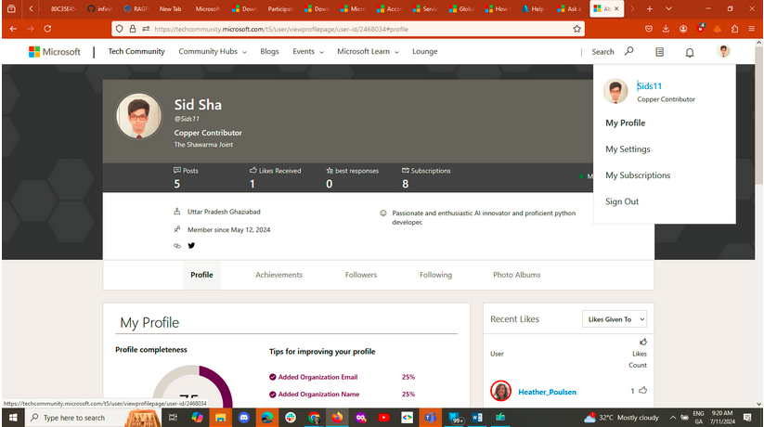Open My Subscriptions from the user menu
Viewport: 764px width, 427px height.
[638, 175]
